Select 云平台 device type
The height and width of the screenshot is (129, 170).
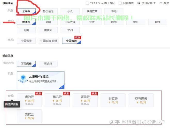pos(26,11)
